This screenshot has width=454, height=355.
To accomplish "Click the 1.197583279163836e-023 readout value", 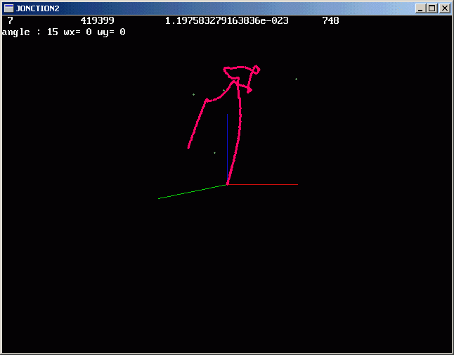I will (x=226, y=21).
